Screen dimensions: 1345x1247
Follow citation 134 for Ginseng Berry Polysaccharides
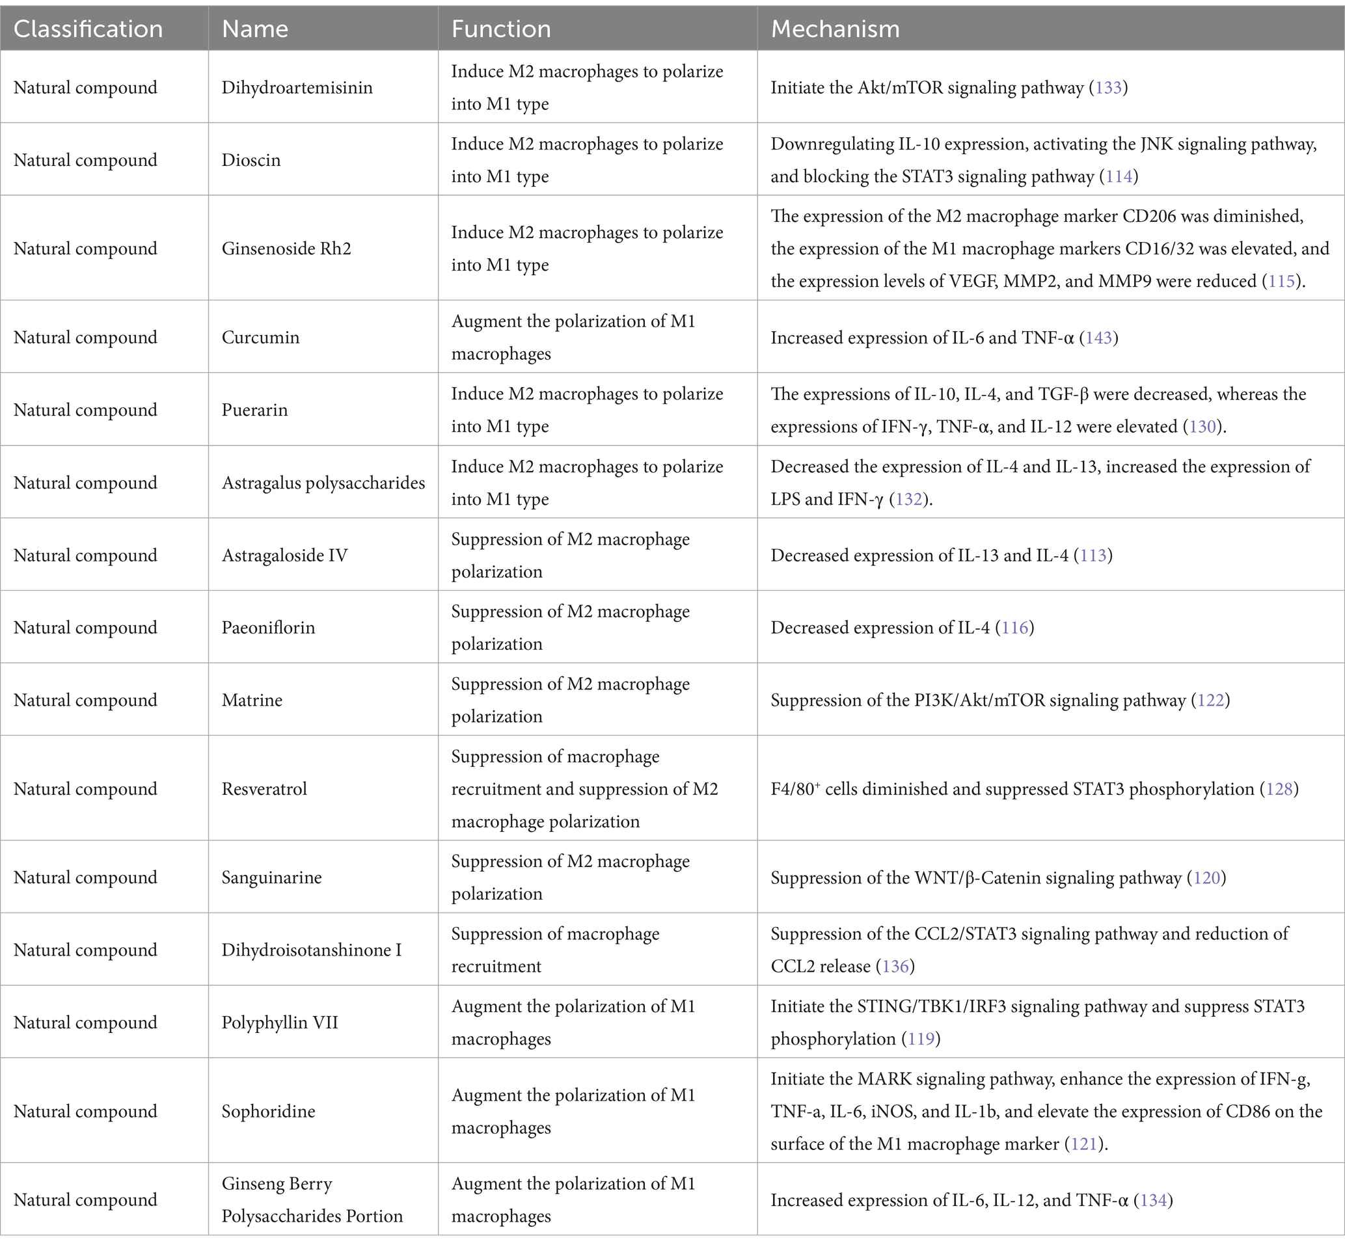[1153, 1200]
